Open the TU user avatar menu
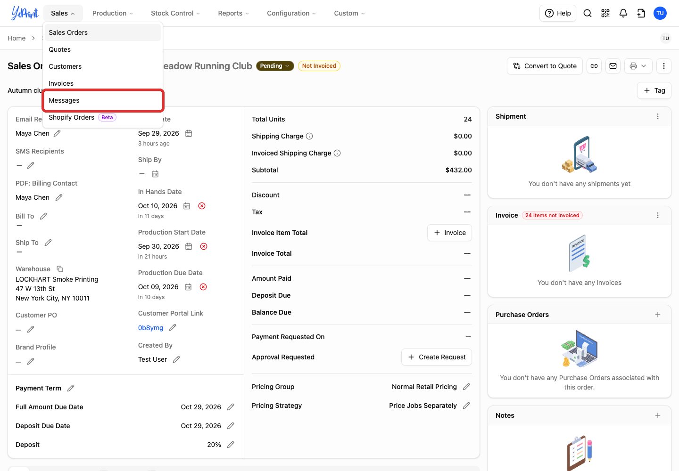The width and height of the screenshot is (679, 471). tap(660, 13)
